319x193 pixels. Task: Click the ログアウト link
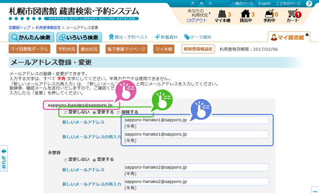coord(196,20)
